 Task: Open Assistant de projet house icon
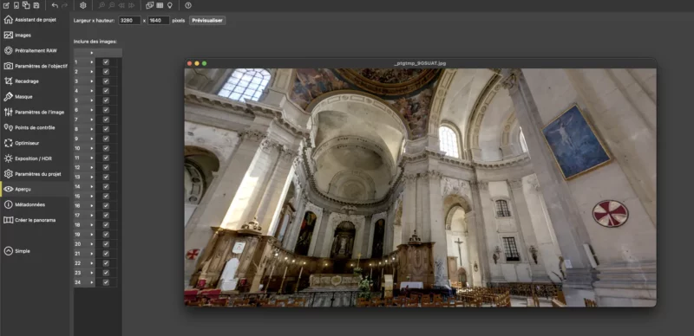pos(8,19)
